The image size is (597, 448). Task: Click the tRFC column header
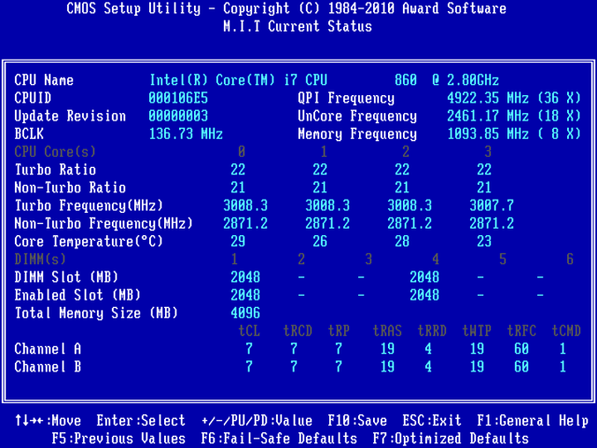click(x=521, y=330)
